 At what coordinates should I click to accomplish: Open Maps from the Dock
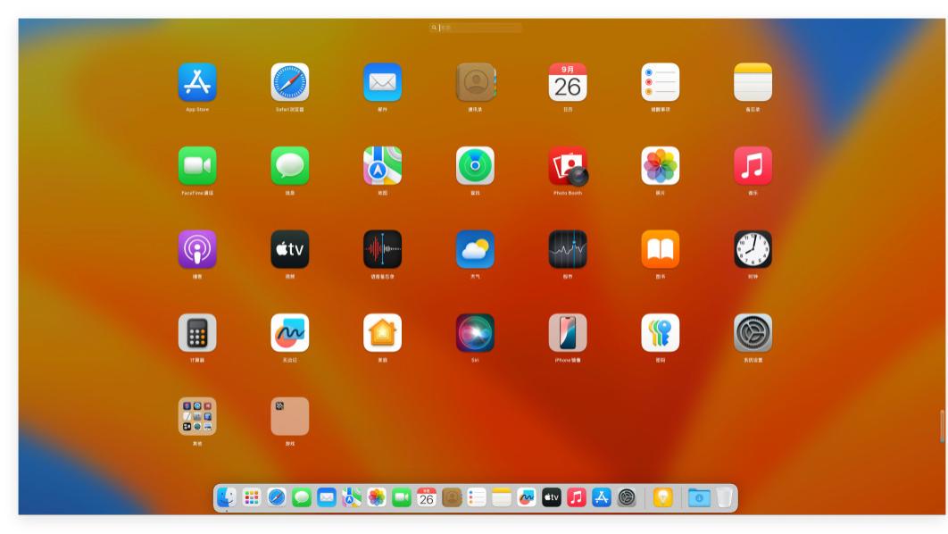(x=352, y=497)
